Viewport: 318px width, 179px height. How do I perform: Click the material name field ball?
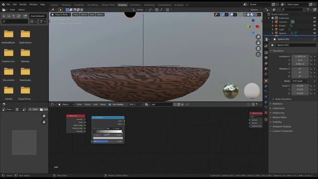click(161, 104)
